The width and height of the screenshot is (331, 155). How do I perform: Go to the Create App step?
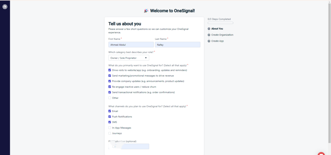217,41
